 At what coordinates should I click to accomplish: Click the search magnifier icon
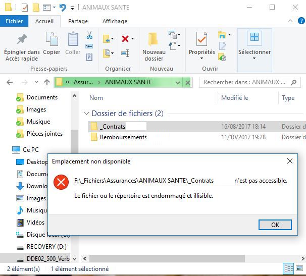click(x=293, y=83)
